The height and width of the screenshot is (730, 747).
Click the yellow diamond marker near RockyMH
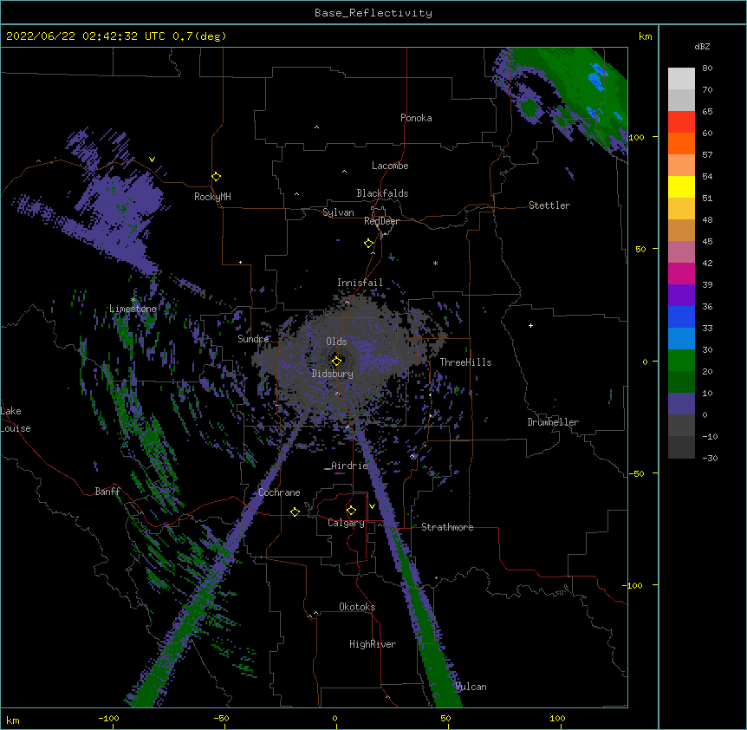[x=216, y=177]
